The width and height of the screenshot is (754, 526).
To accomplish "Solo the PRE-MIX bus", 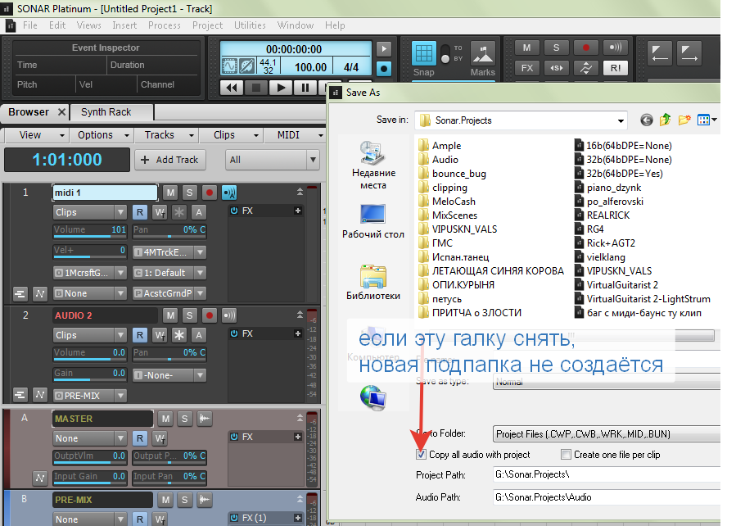I will 185,500.
